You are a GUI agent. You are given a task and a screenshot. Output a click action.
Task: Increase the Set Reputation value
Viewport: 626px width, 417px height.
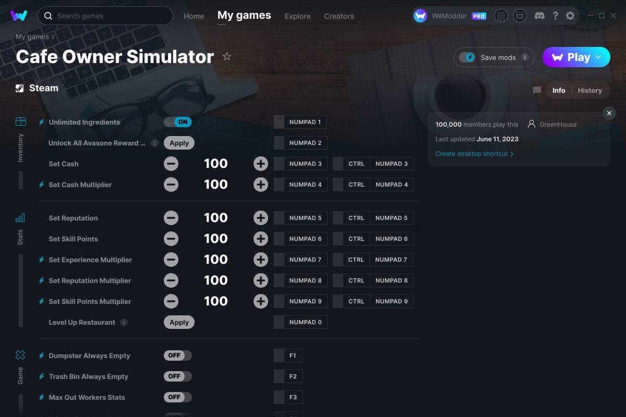click(x=261, y=218)
